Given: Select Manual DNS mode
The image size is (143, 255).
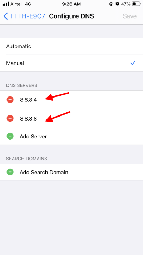Looking at the screenshot, I should (x=71, y=63).
